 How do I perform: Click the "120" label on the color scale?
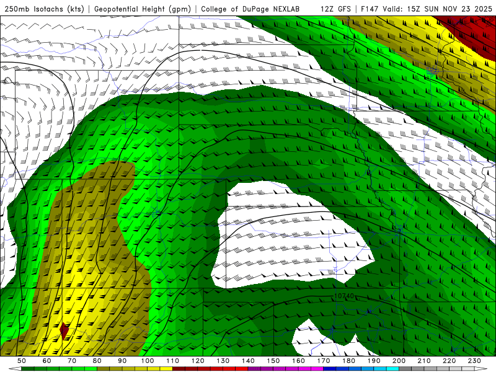[198, 361]
